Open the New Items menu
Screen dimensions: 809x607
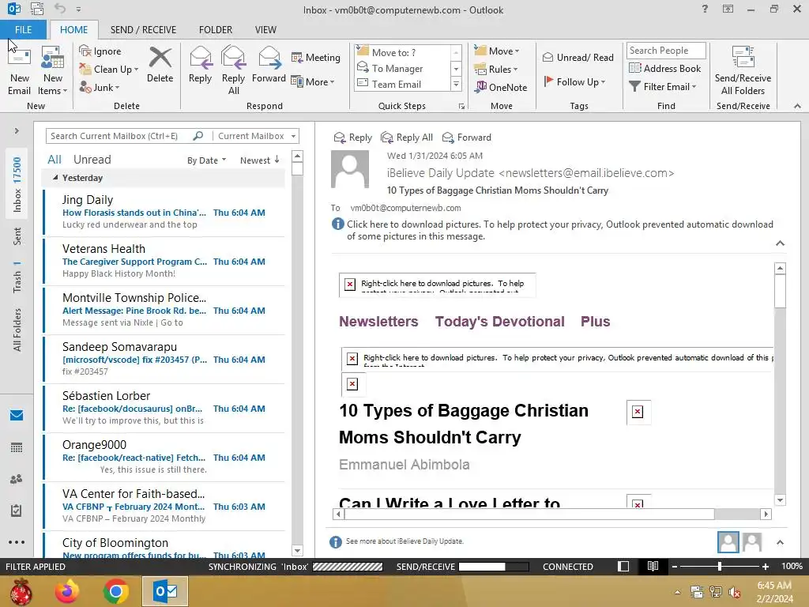click(53, 71)
